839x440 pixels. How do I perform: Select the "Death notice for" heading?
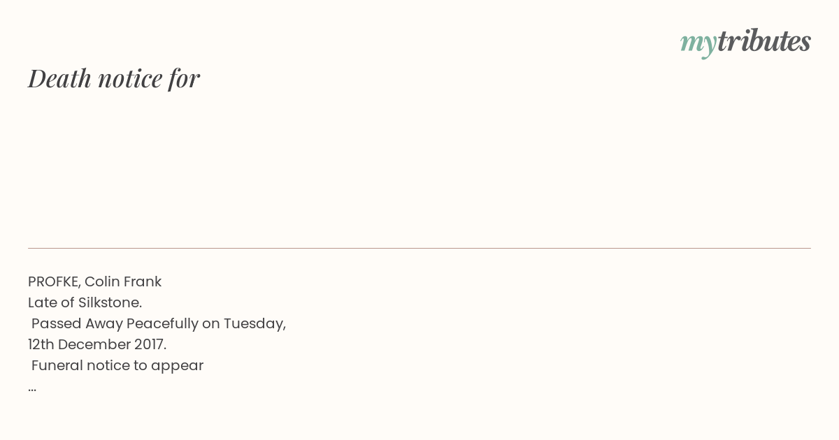[x=114, y=78]
